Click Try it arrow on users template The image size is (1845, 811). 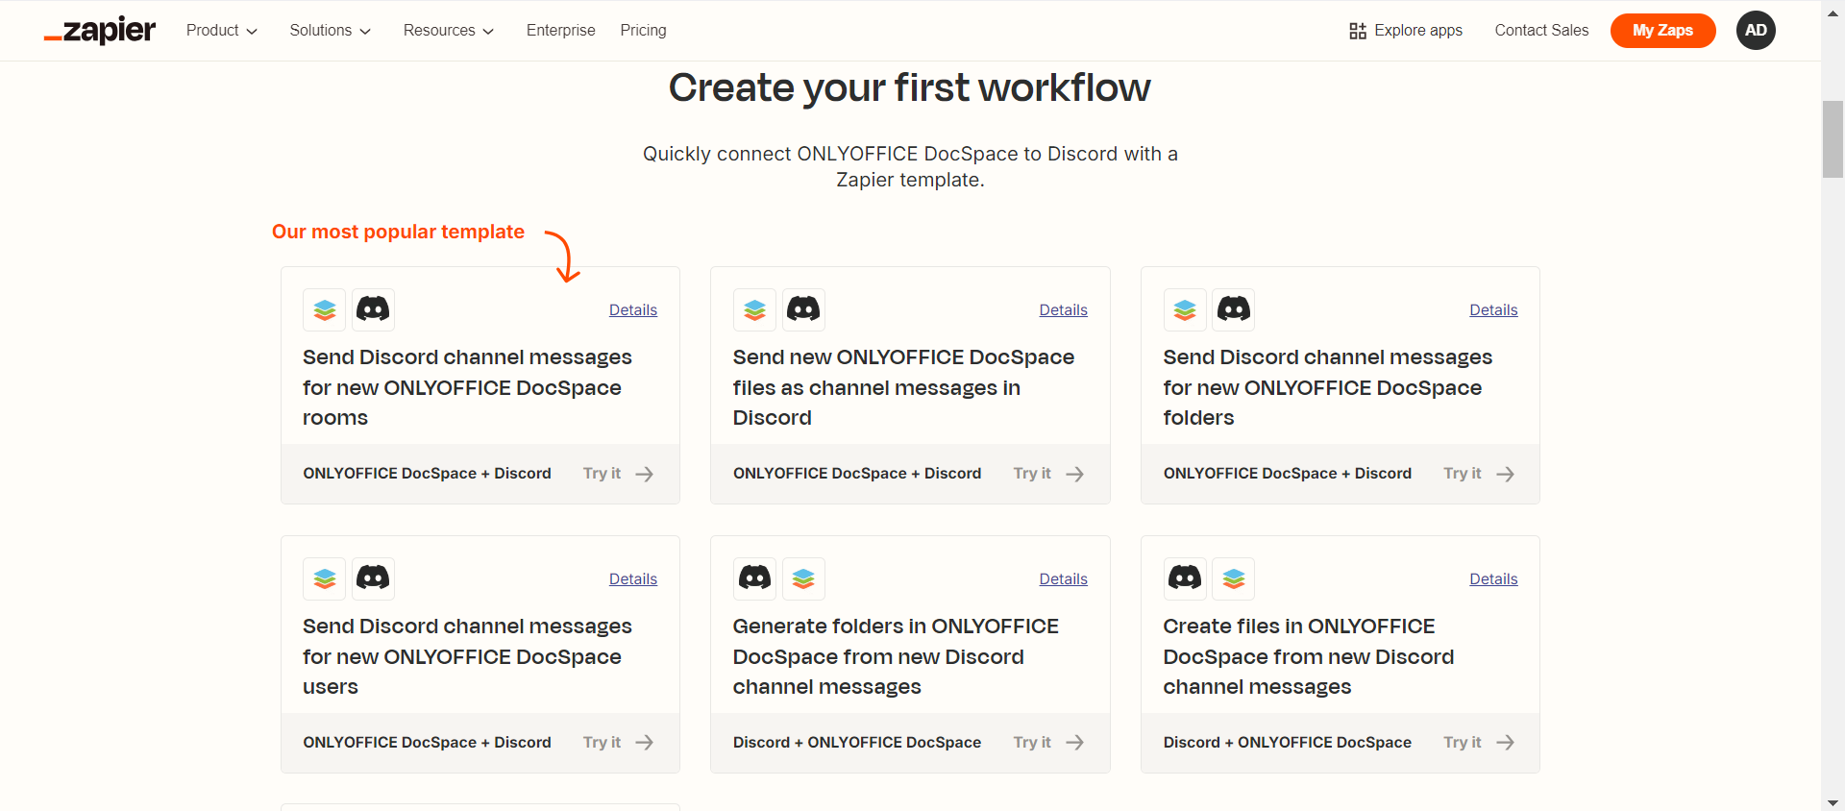point(645,743)
